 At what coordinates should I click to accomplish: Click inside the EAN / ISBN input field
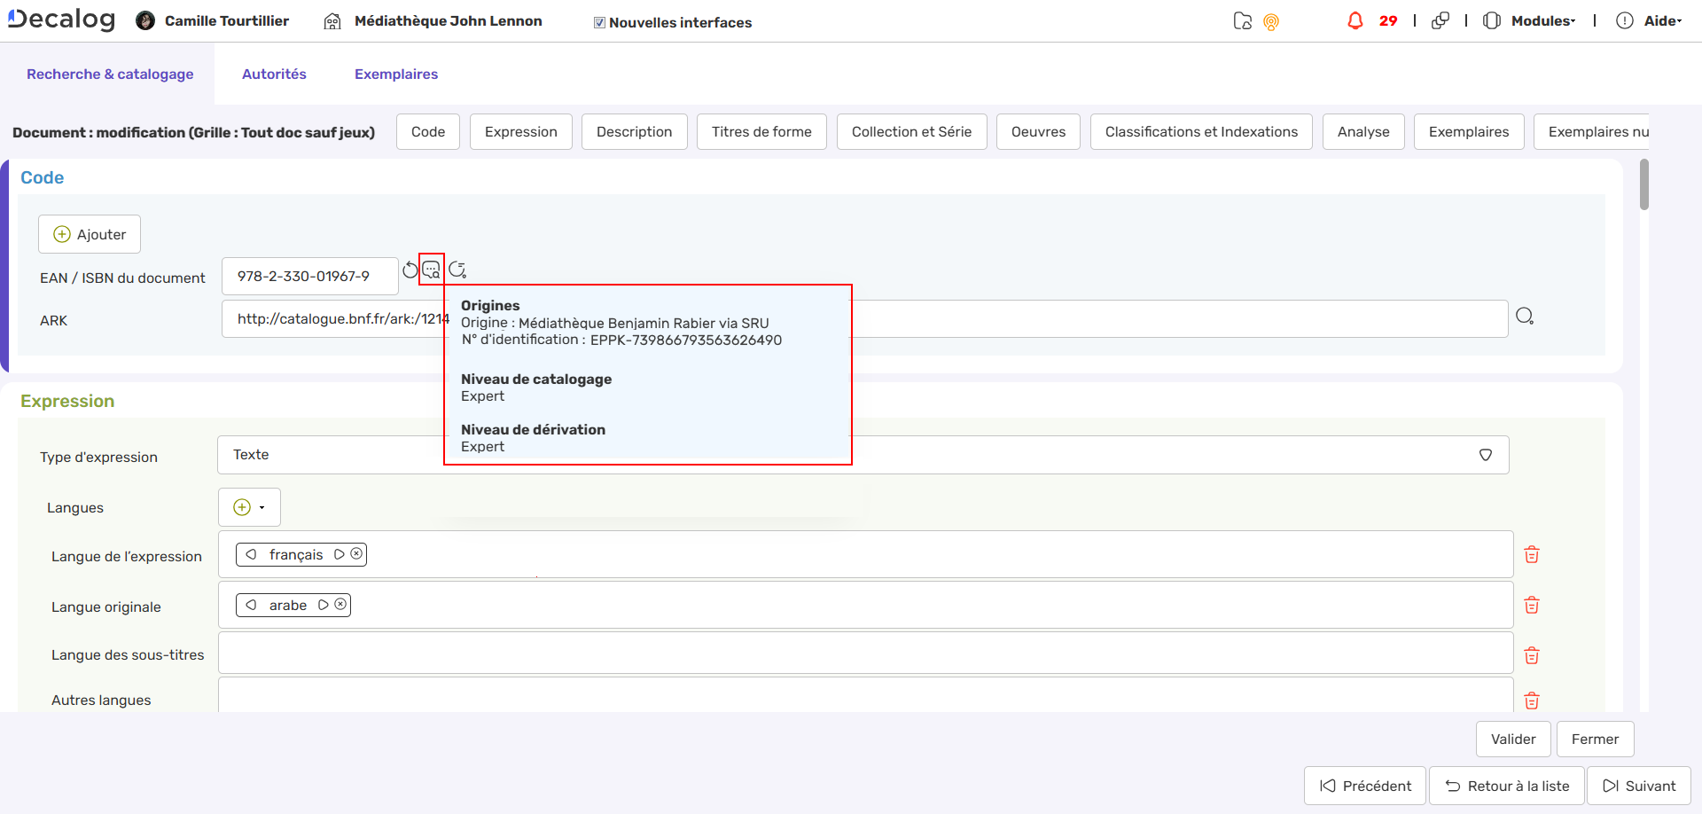coord(309,276)
